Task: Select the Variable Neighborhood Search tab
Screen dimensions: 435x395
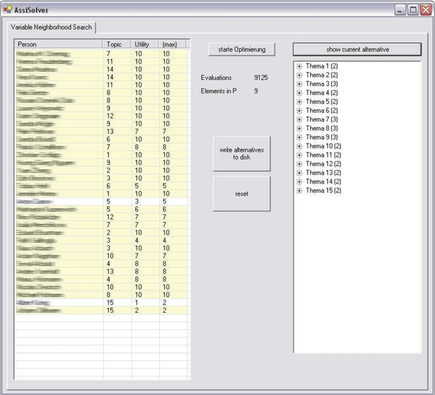Action: coord(52,27)
